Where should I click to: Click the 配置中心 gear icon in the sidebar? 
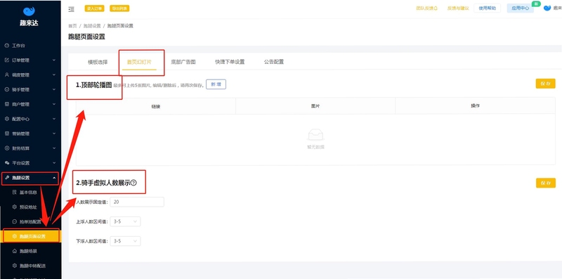[x=7, y=119]
